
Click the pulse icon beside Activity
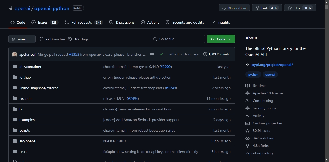pyautogui.click(x=248, y=116)
